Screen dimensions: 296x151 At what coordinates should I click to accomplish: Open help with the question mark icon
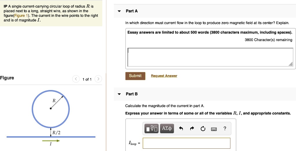pyautogui.click(x=225, y=129)
